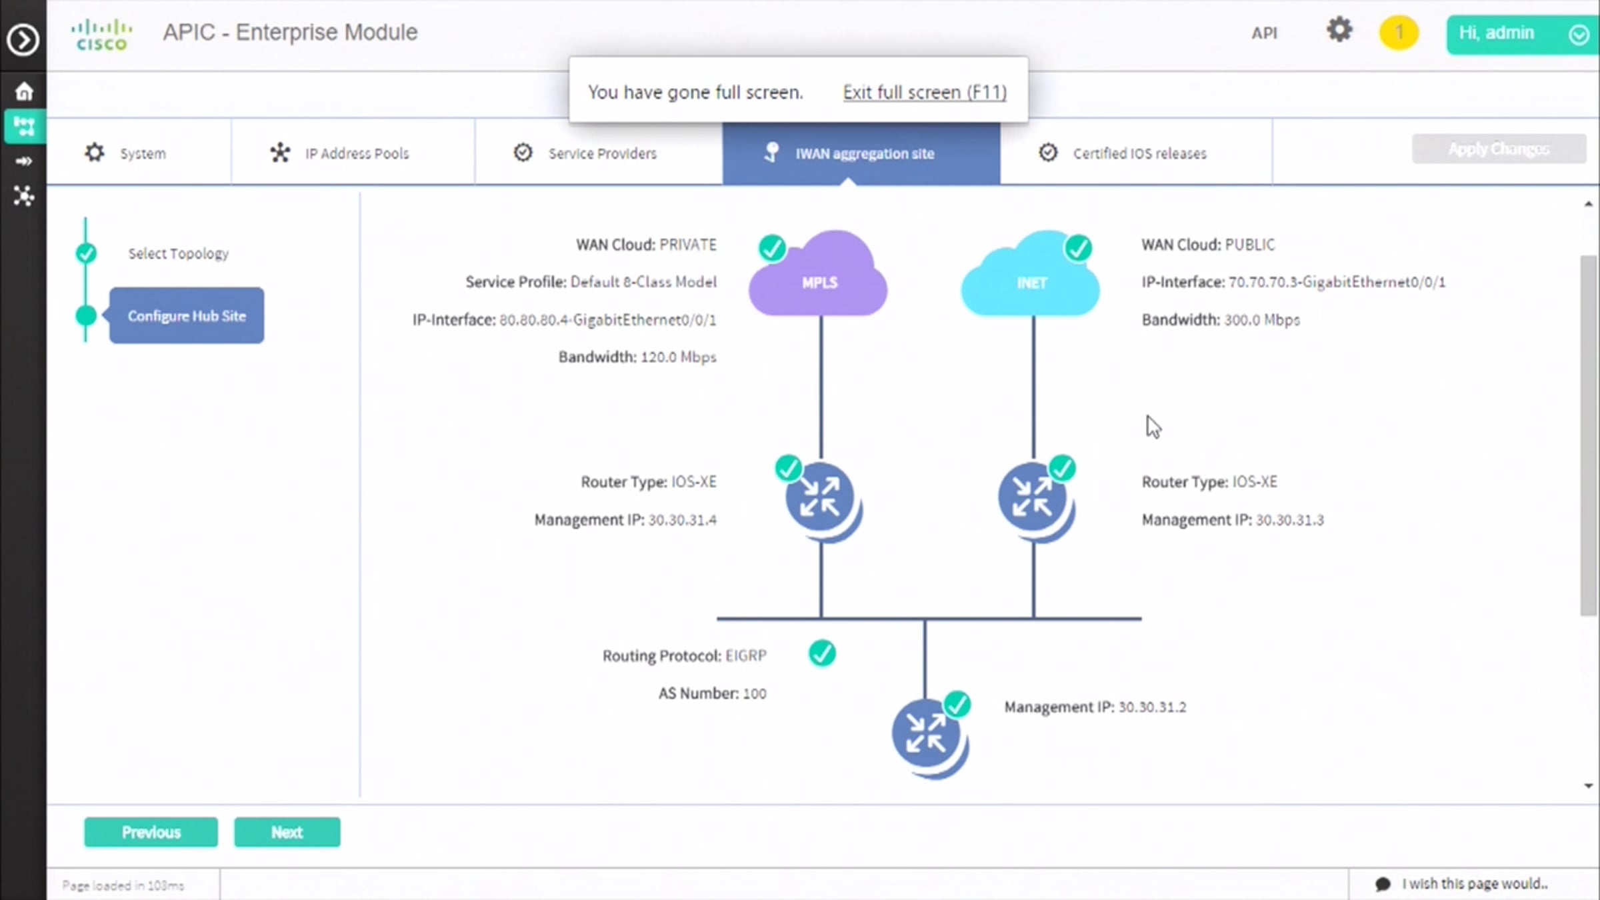Click the vertical scrollbar thumb
Screen dimensions: 1600x900
[1589, 435]
